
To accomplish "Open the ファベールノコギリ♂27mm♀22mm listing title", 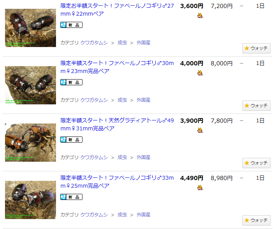I will click(x=117, y=10).
